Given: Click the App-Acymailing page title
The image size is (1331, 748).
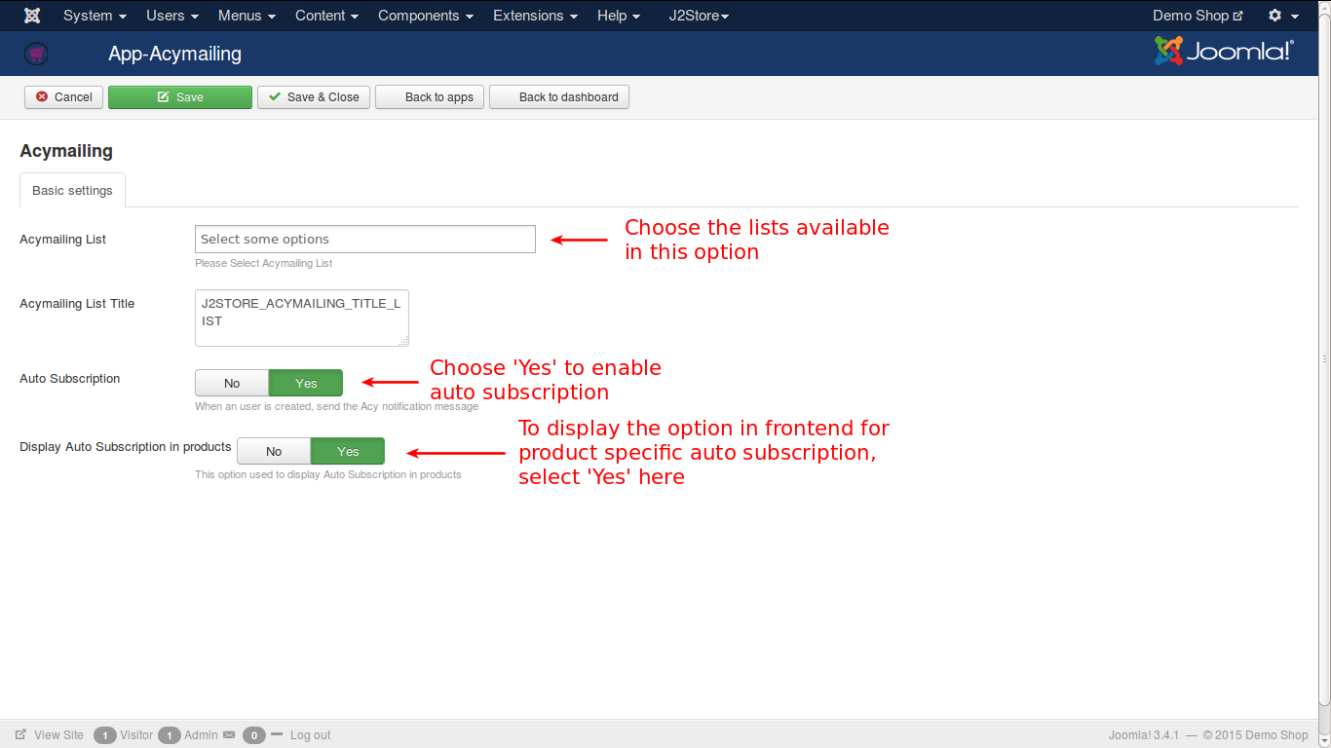Looking at the screenshot, I should (174, 54).
